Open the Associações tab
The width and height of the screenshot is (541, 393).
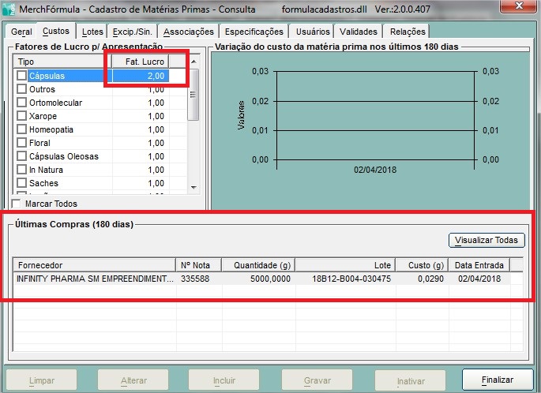188,32
